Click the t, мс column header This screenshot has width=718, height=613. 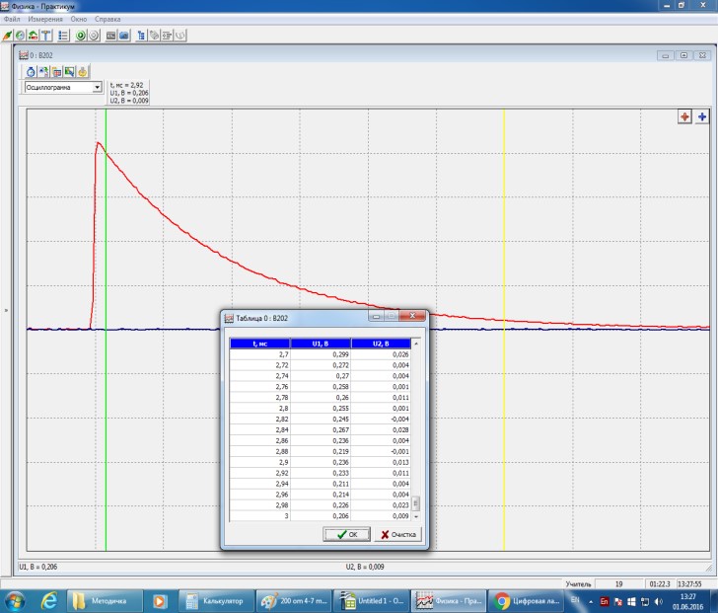click(x=259, y=344)
